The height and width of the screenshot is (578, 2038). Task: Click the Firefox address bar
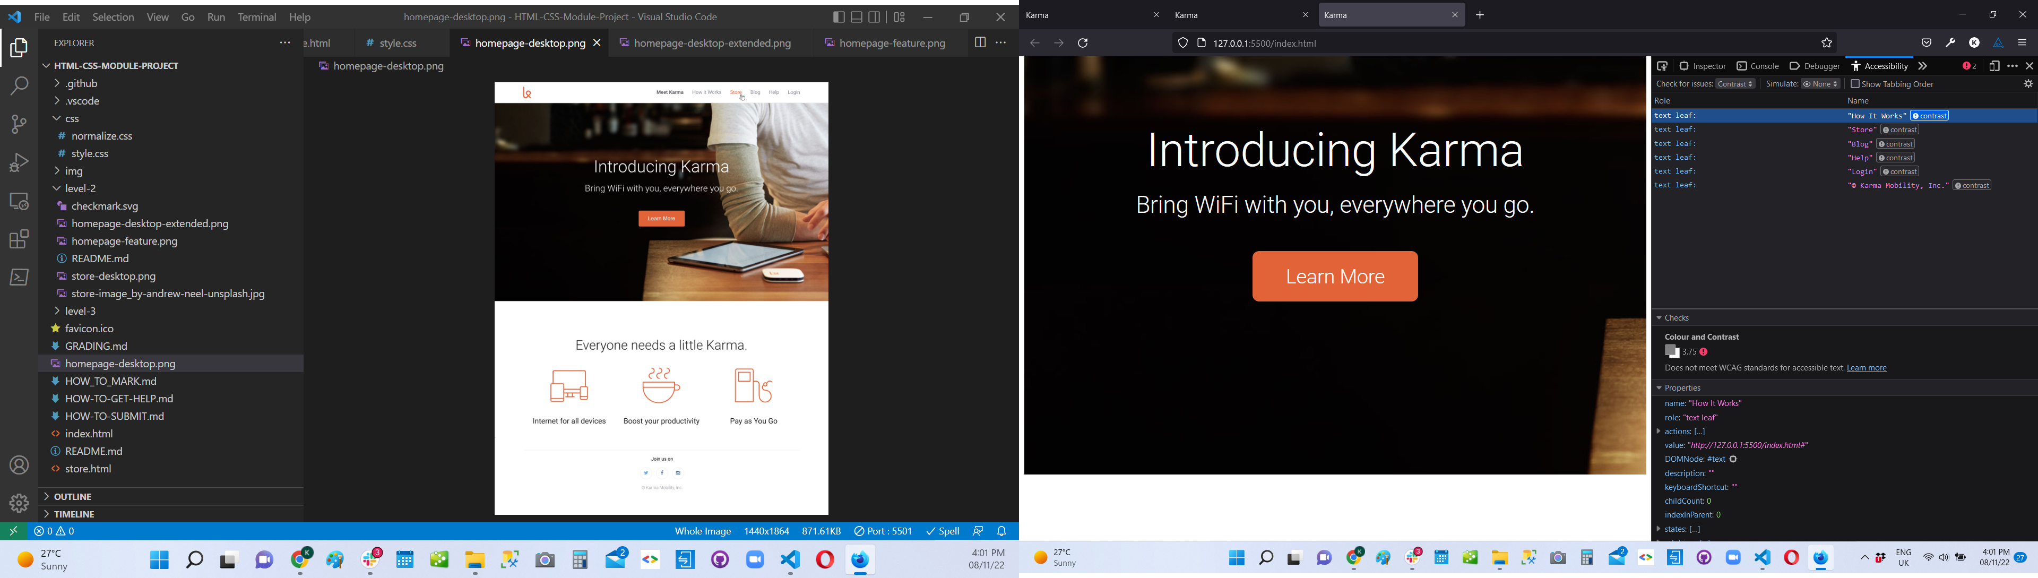(1503, 44)
